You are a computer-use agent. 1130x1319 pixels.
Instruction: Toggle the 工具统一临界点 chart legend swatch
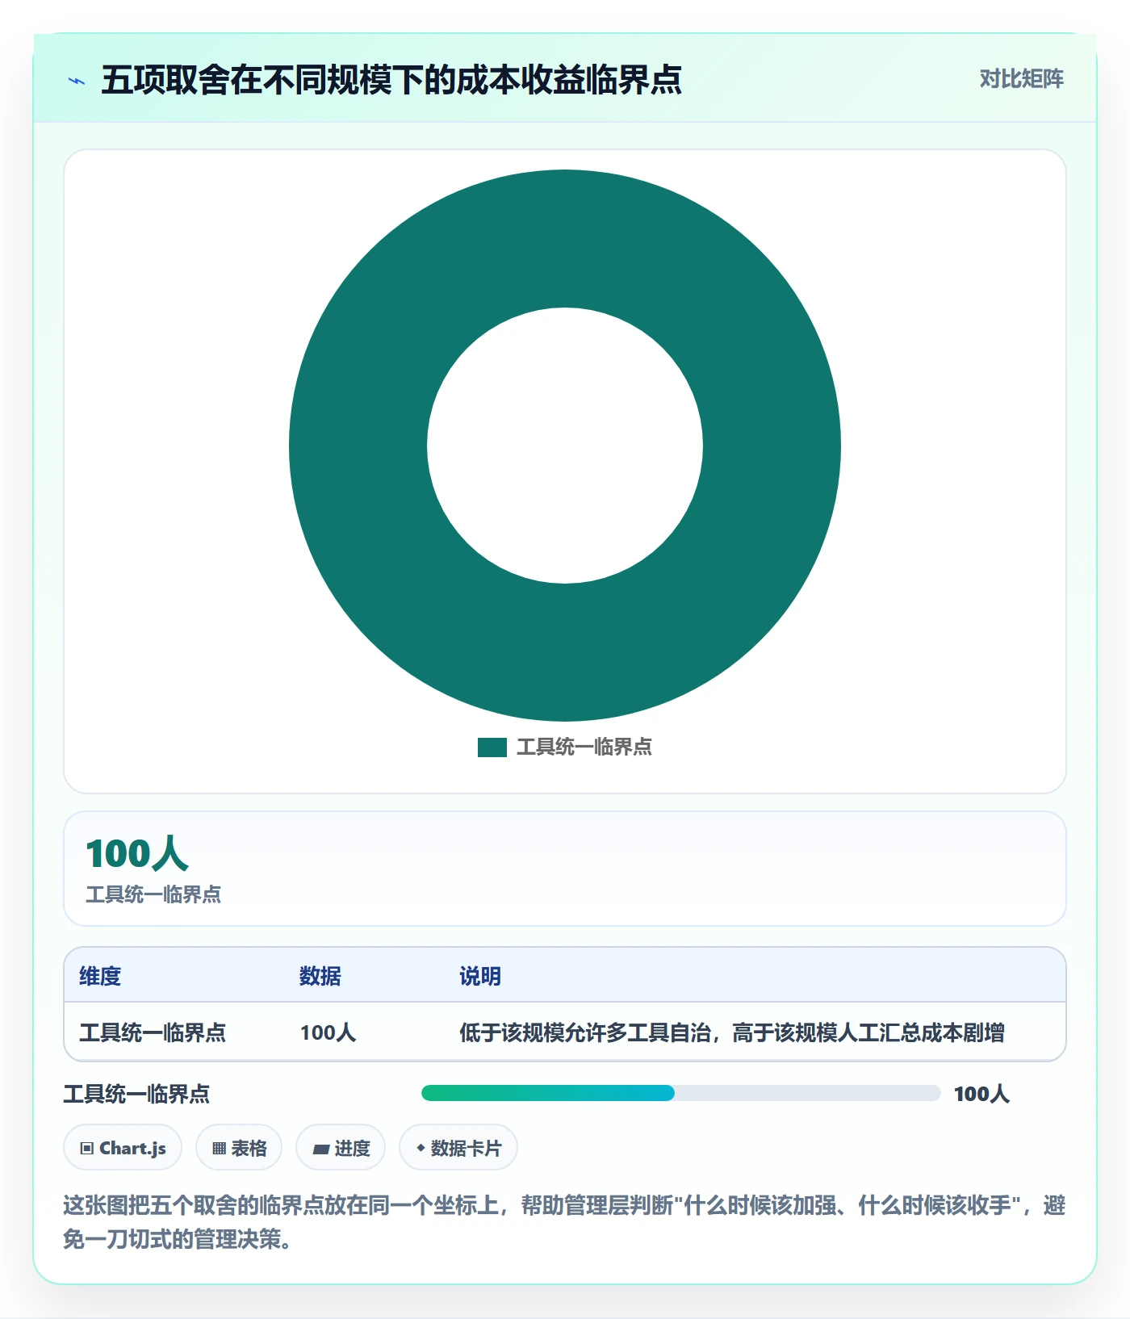[492, 747]
